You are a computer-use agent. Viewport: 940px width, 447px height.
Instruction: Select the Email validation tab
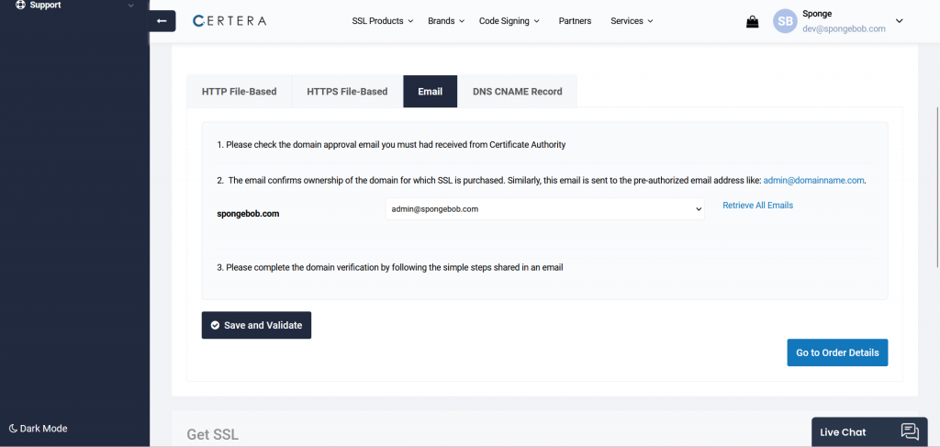click(431, 92)
